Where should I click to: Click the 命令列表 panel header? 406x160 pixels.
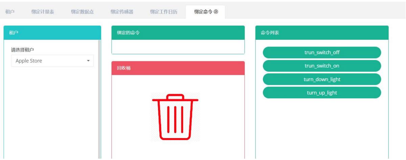coord(322,33)
